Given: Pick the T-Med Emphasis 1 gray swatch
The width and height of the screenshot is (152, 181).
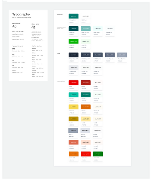Looking at the screenshot, I should pos(86,55).
